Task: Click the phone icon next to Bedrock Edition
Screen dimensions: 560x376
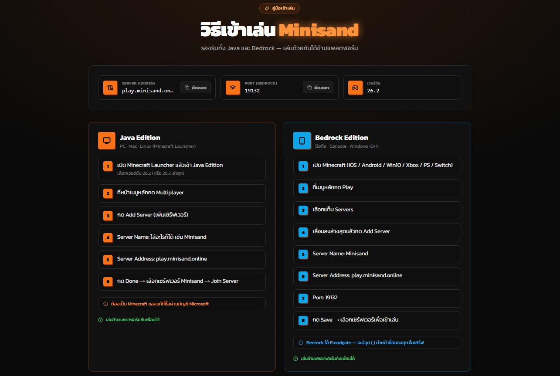Action: pos(302,141)
